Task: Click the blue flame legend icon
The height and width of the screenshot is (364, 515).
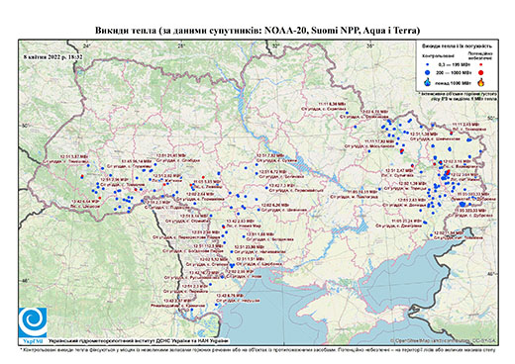Action: click(x=428, y=82)
